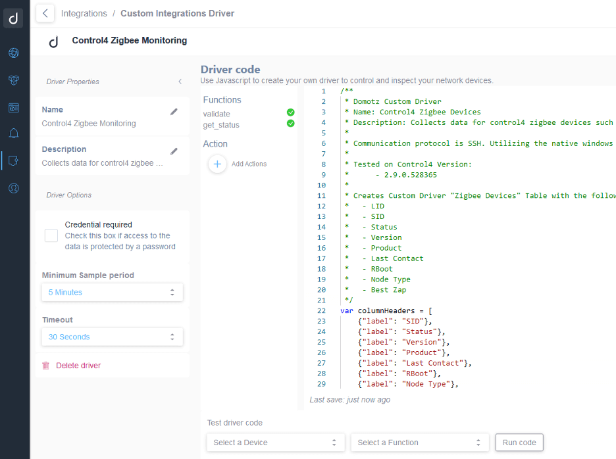Click the 'Functions' section heading
Screen dimensions: 616x459
pyautogui.click(x=222, y=100)
